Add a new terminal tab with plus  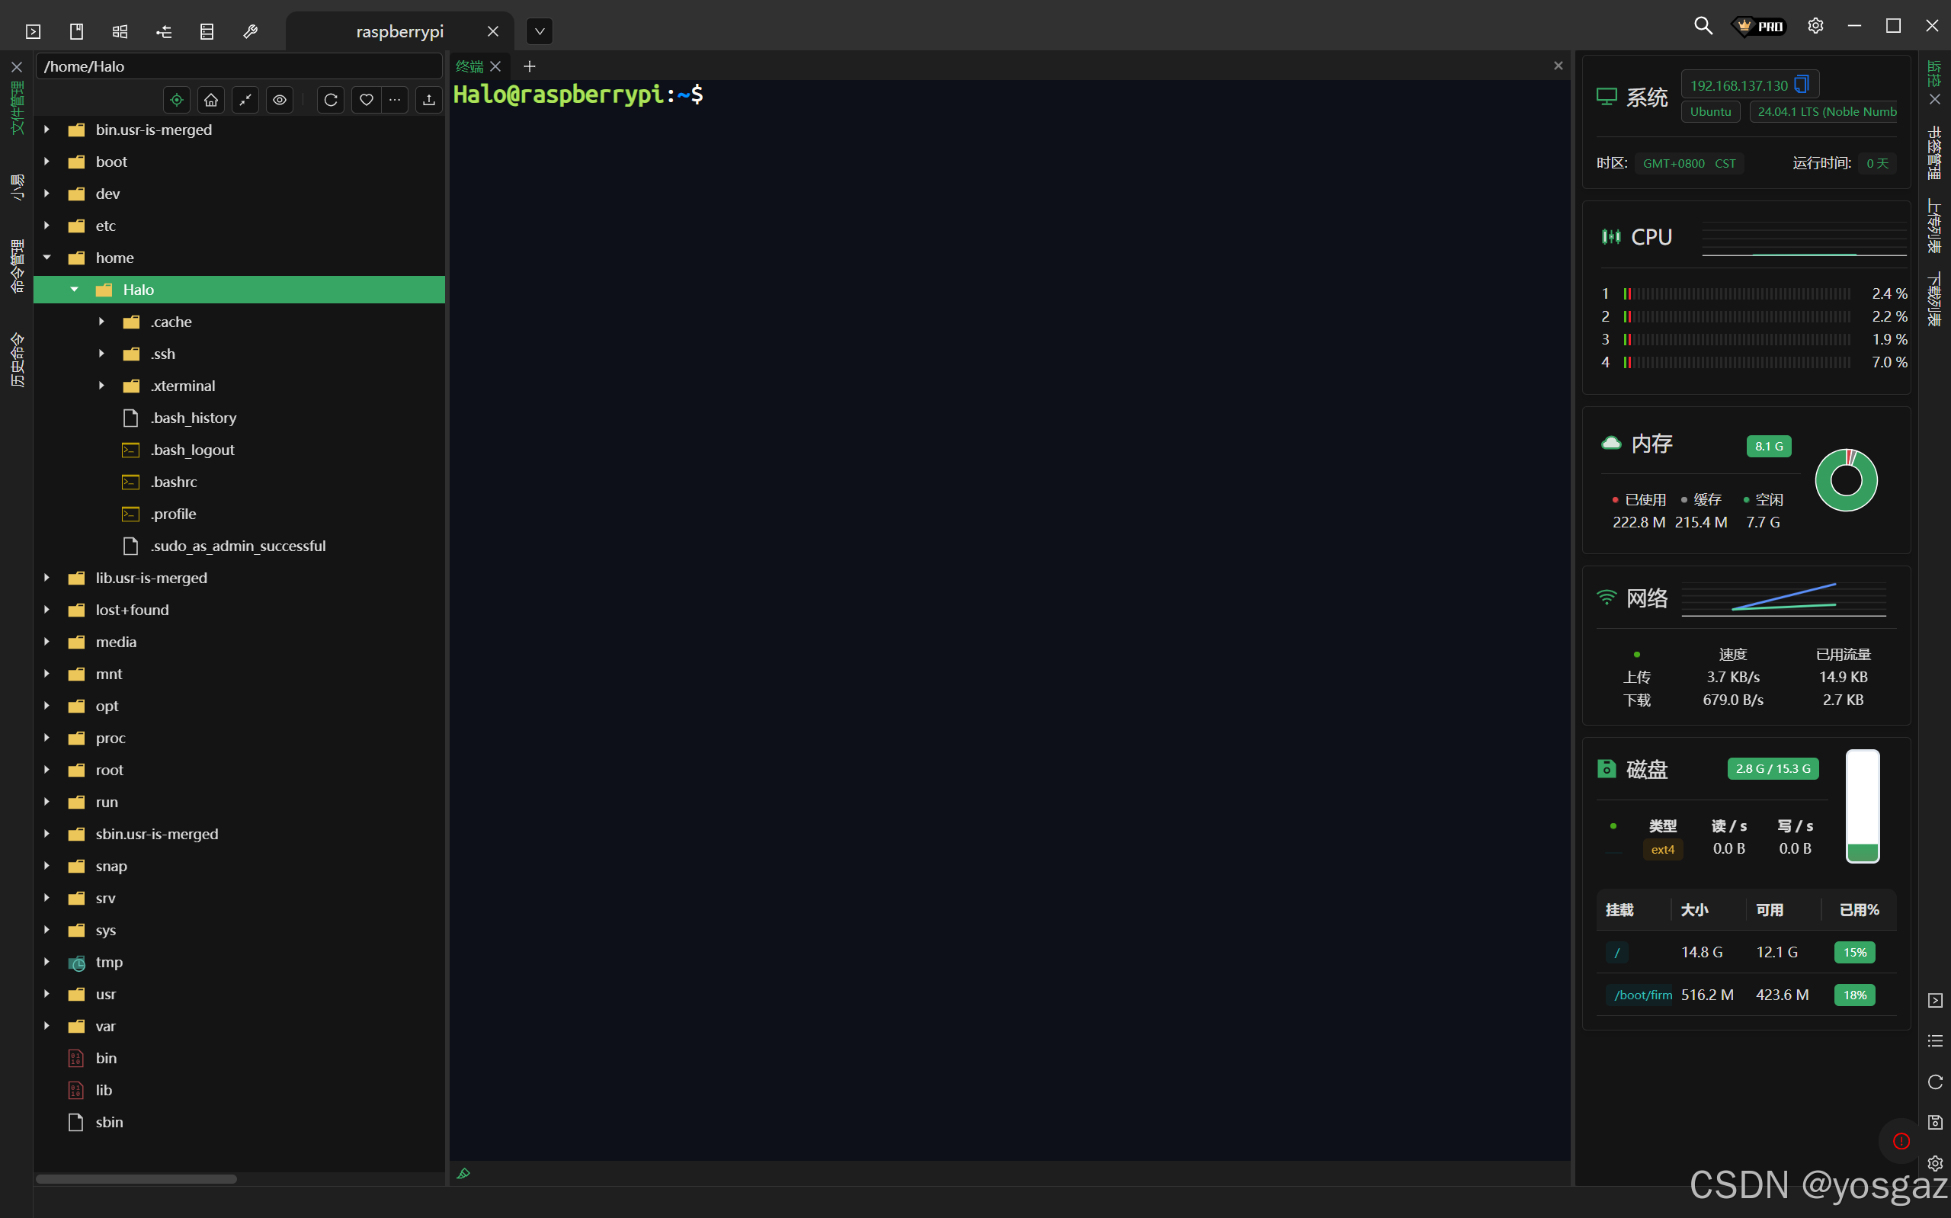[529, 66]
